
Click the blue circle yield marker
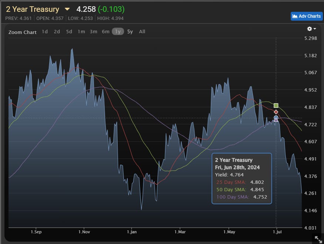[x=276, y=118]
